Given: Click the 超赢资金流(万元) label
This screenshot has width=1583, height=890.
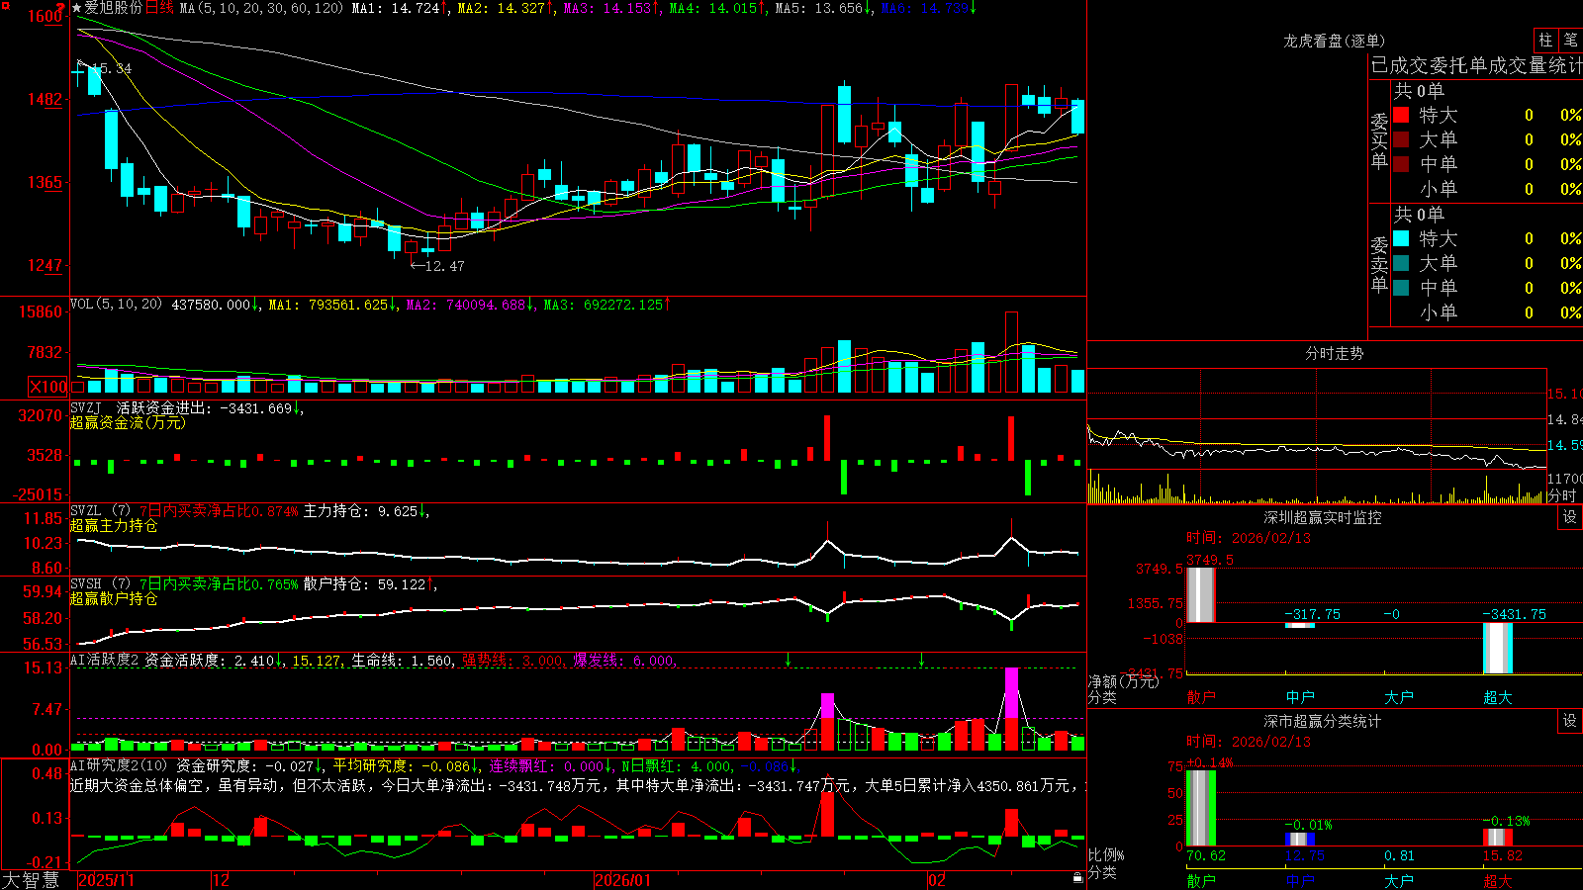Looking at the screenshot, I should point(128,422).
